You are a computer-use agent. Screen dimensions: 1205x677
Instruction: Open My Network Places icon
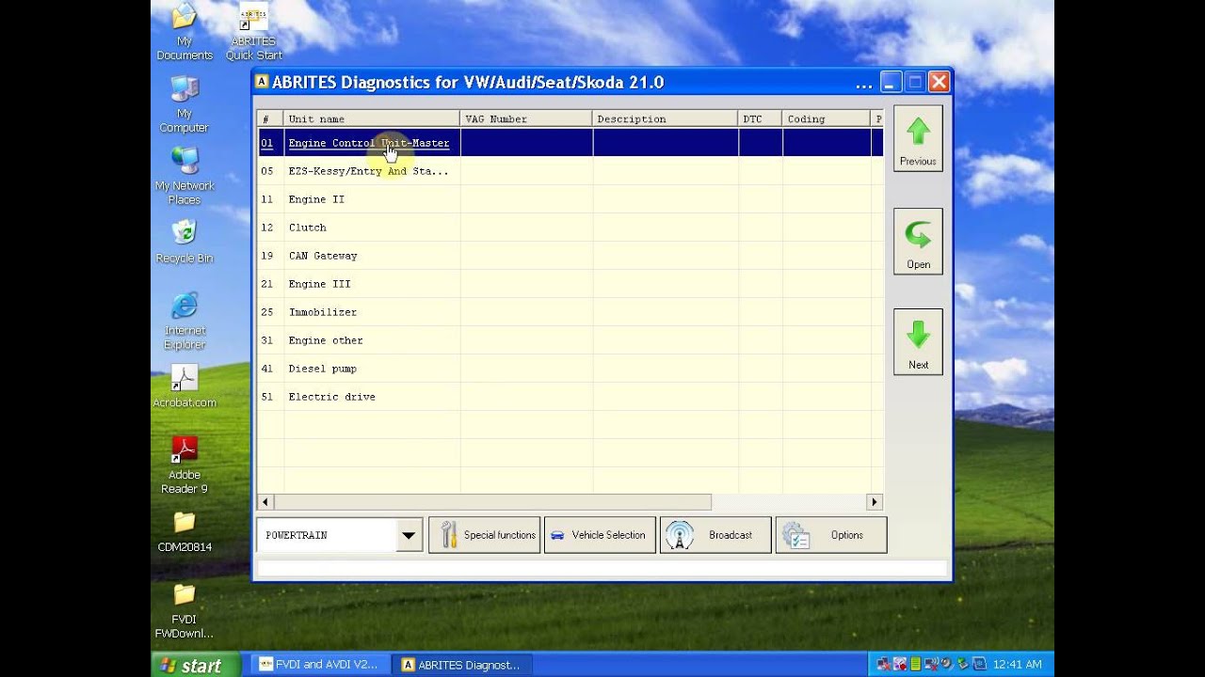(x=185, y=176)
